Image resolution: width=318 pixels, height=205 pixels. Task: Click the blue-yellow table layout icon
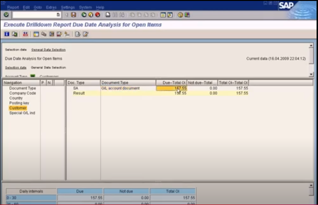[36, 34]
